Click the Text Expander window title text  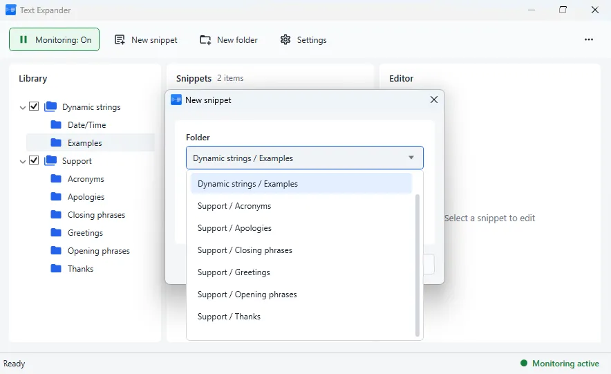(x=45, y=10)
